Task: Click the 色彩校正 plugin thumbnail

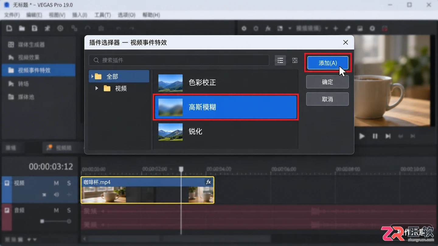Action: (170, 83)
